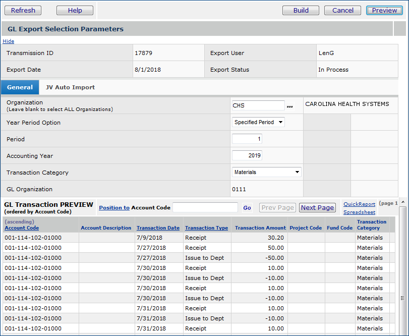Viewport: 409px width, 336px height.
Task: Focus the Period input field
Action: click(x=247, y=139)
